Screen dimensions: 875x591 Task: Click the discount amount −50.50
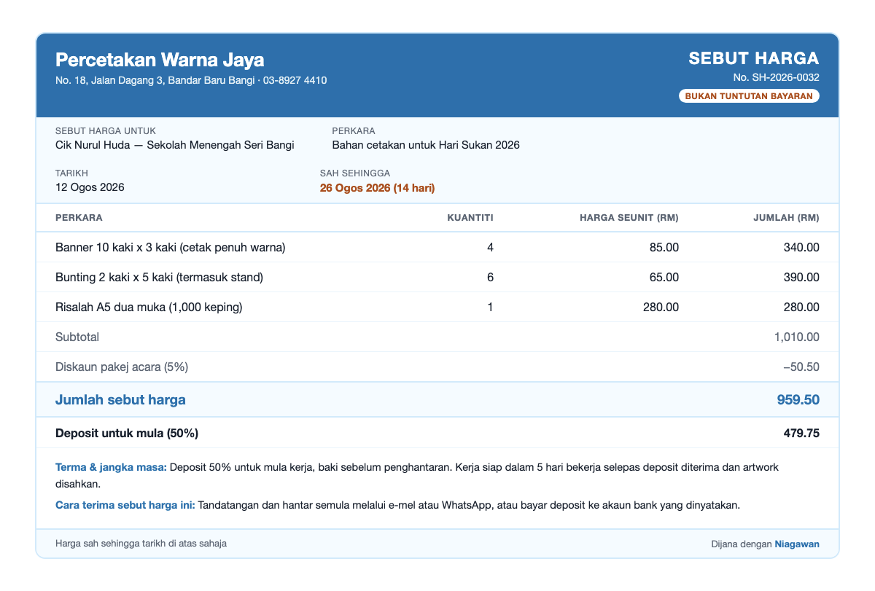click(801, 367)
